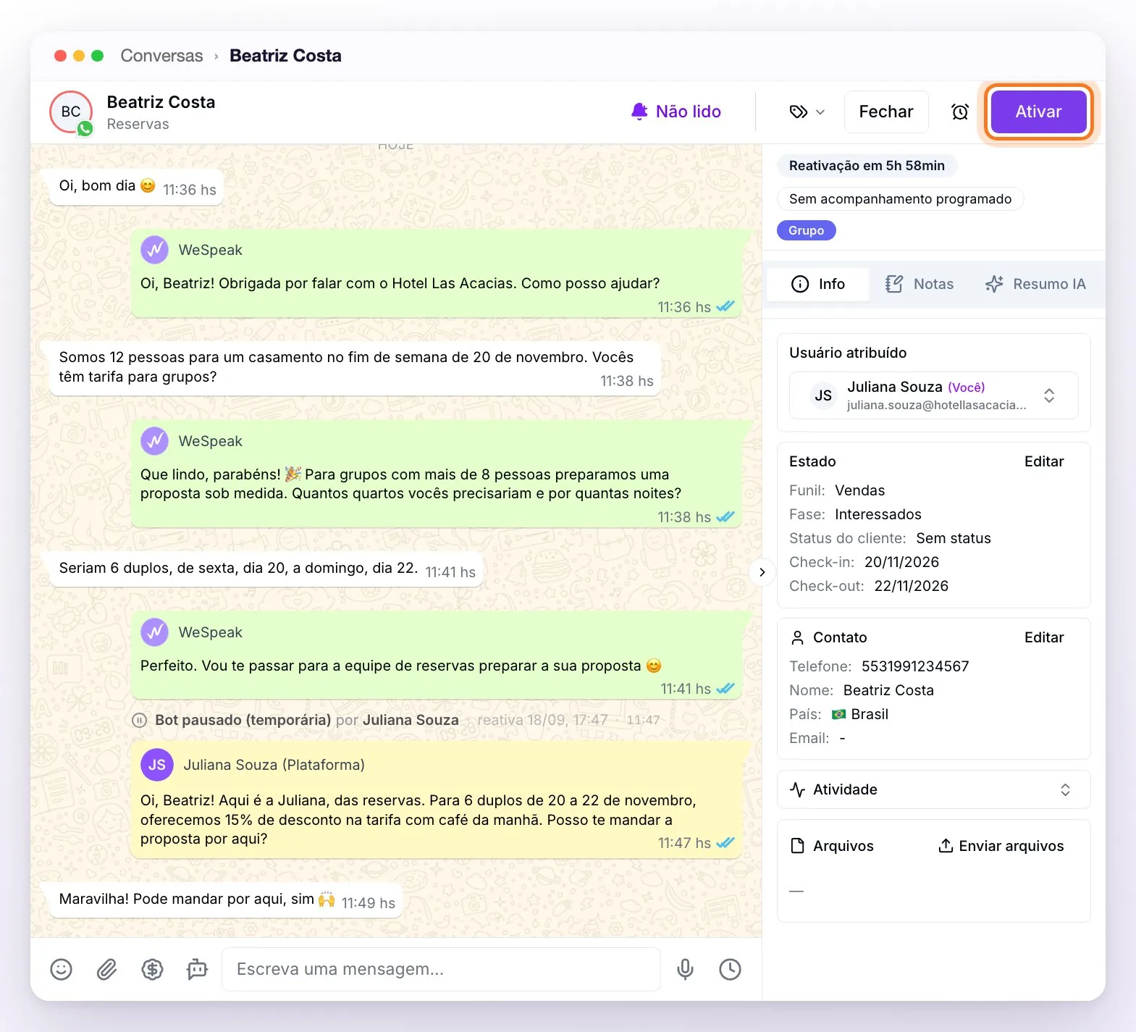1136x1032 pixels.
Task: Click Check-out date 22/11/2026
Action: (911, 586)
